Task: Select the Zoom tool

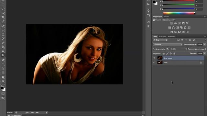Action: click(3, 81)
